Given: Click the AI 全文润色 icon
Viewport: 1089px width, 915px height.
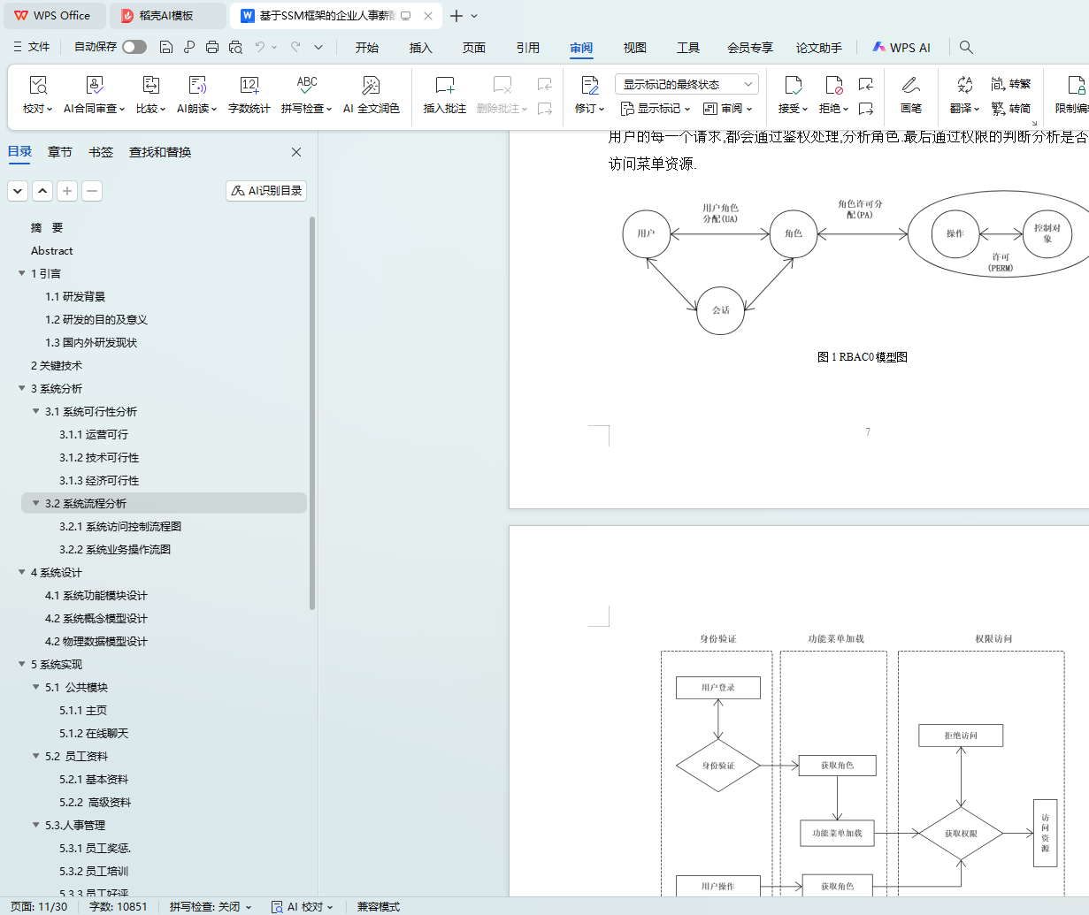Looking at the screenshot, I should pyautogui.click(x=371, y=86).
